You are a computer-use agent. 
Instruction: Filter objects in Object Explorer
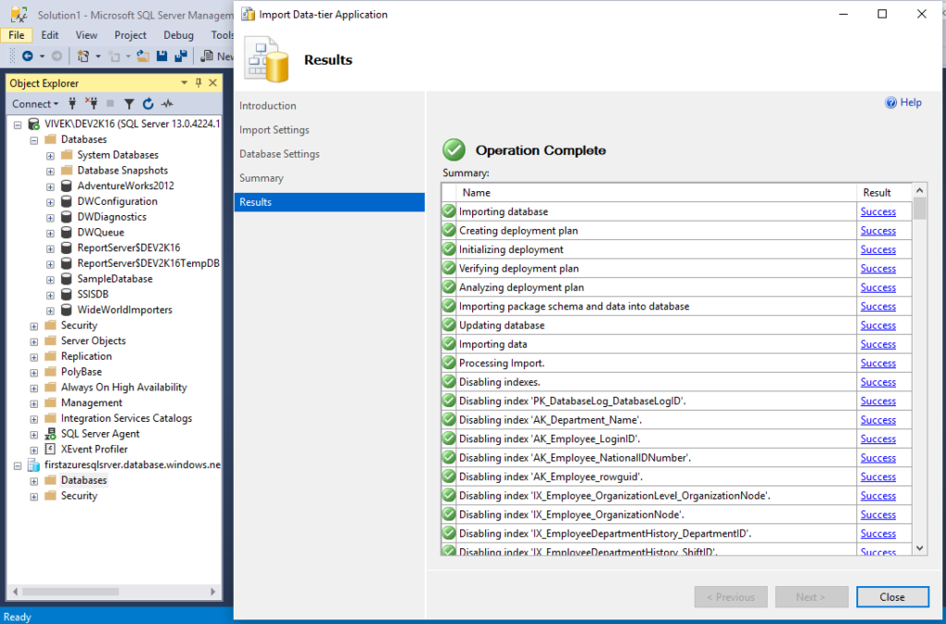tap(127, 103)
